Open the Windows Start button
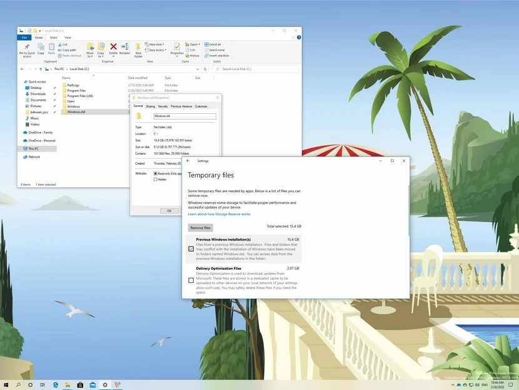519x390 pixels. pyautogui.click(x=6, y=385)
